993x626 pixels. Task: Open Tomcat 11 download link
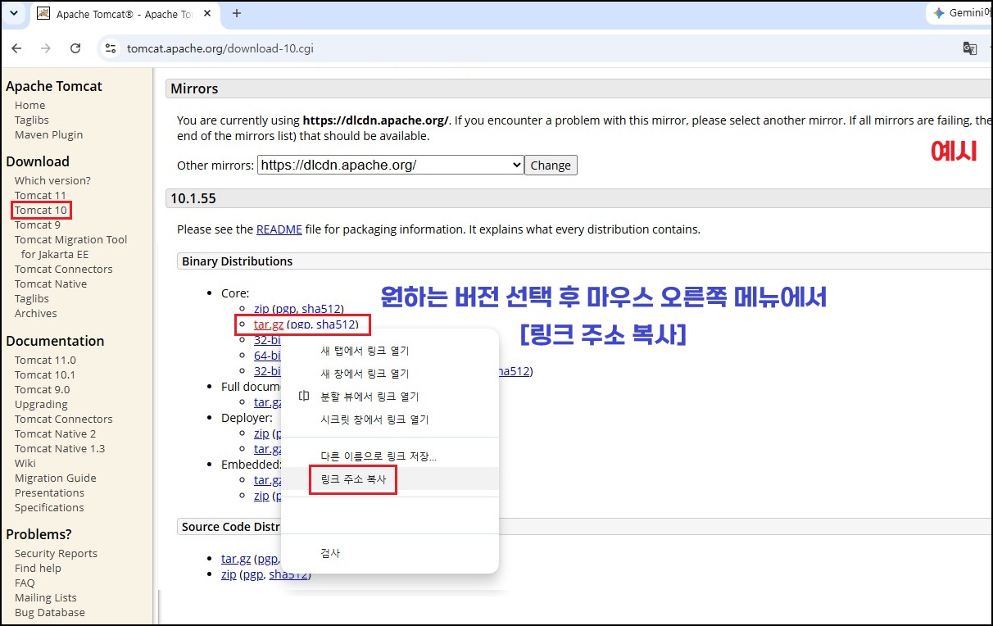point(40,195)
